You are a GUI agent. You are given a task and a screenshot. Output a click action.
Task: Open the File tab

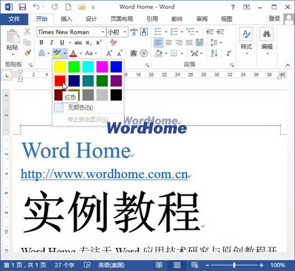point(14,19)
